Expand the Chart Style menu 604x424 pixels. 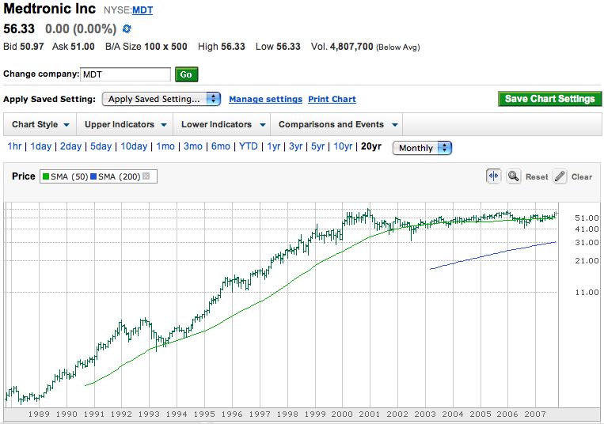40,124
